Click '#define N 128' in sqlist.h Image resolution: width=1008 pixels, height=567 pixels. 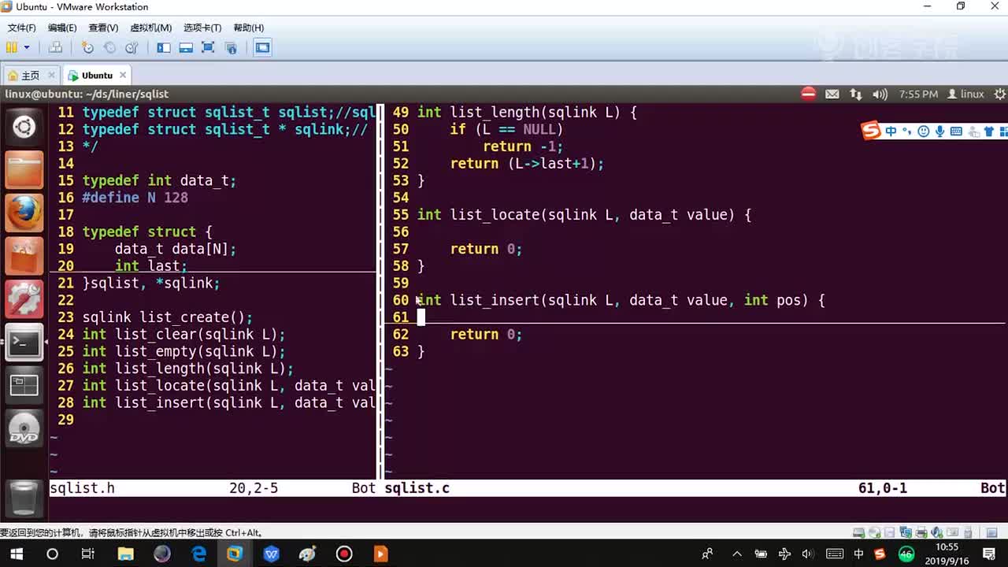(135, 198)
